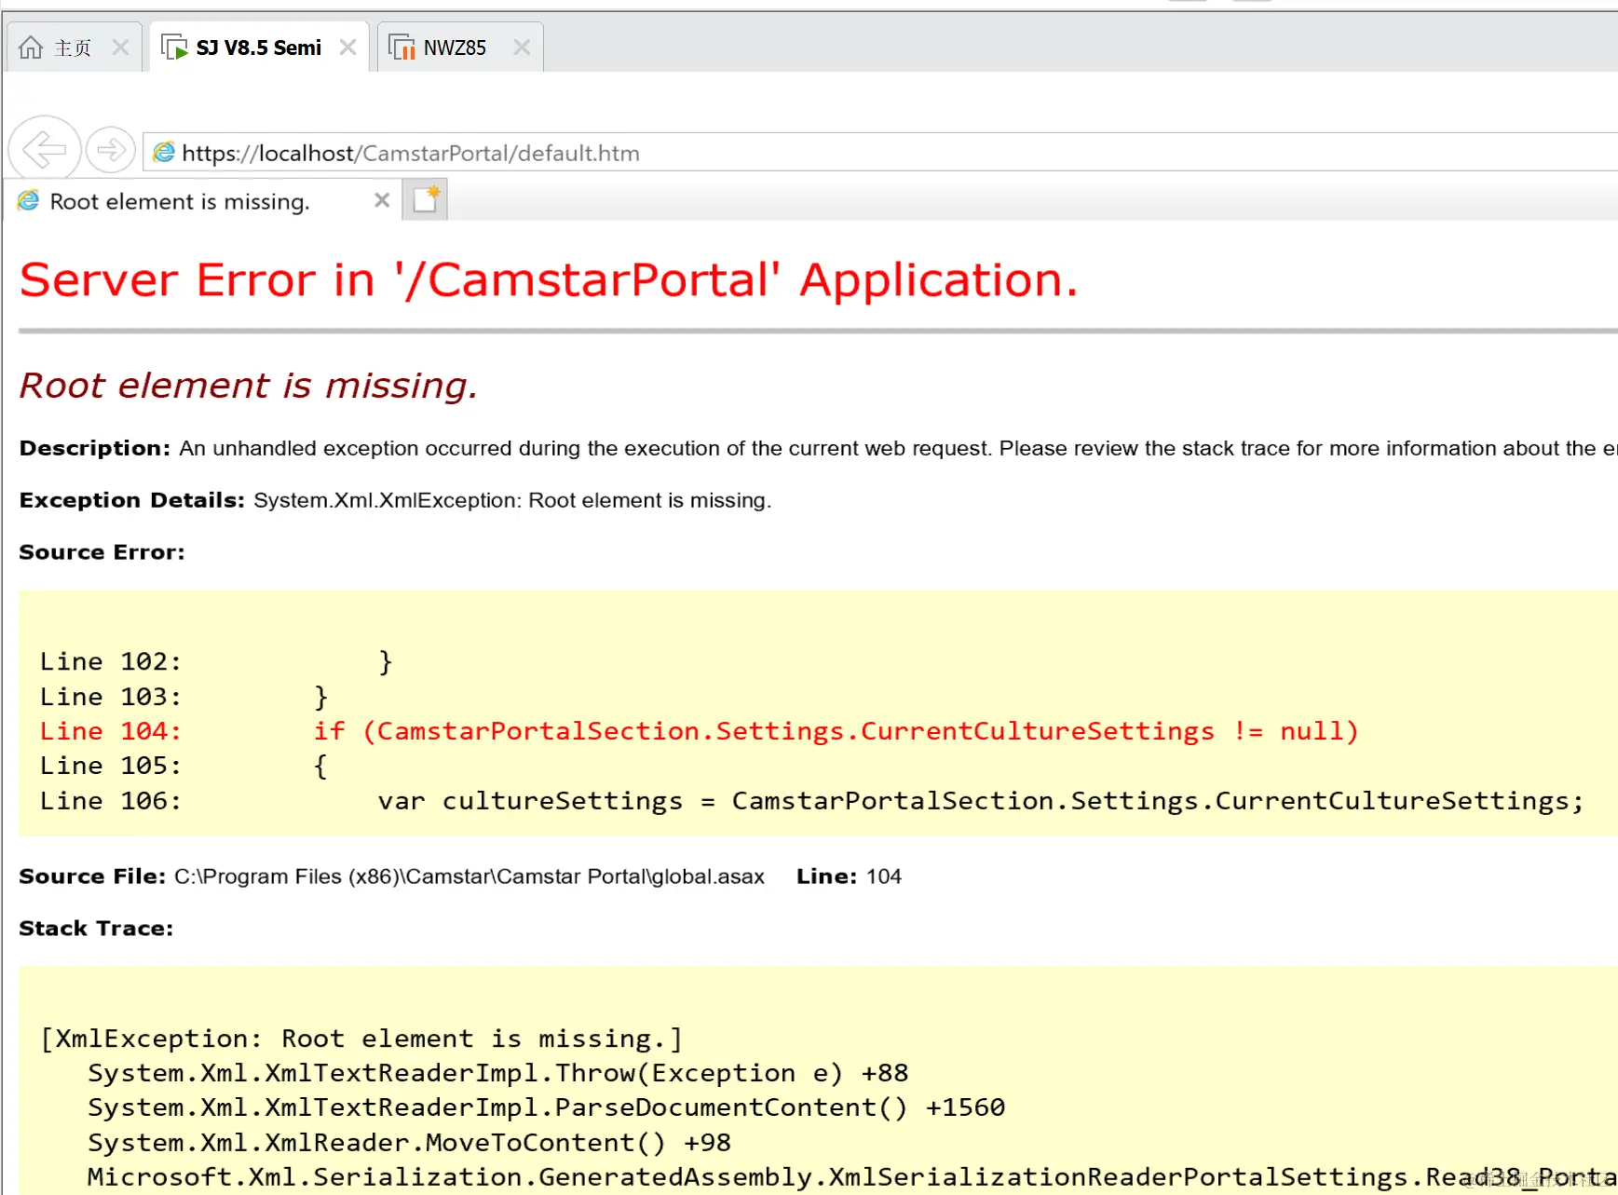Screen dimensions: 1618x1195
Task: Switch to NWZ85 tab
Action: pos(460,47)
